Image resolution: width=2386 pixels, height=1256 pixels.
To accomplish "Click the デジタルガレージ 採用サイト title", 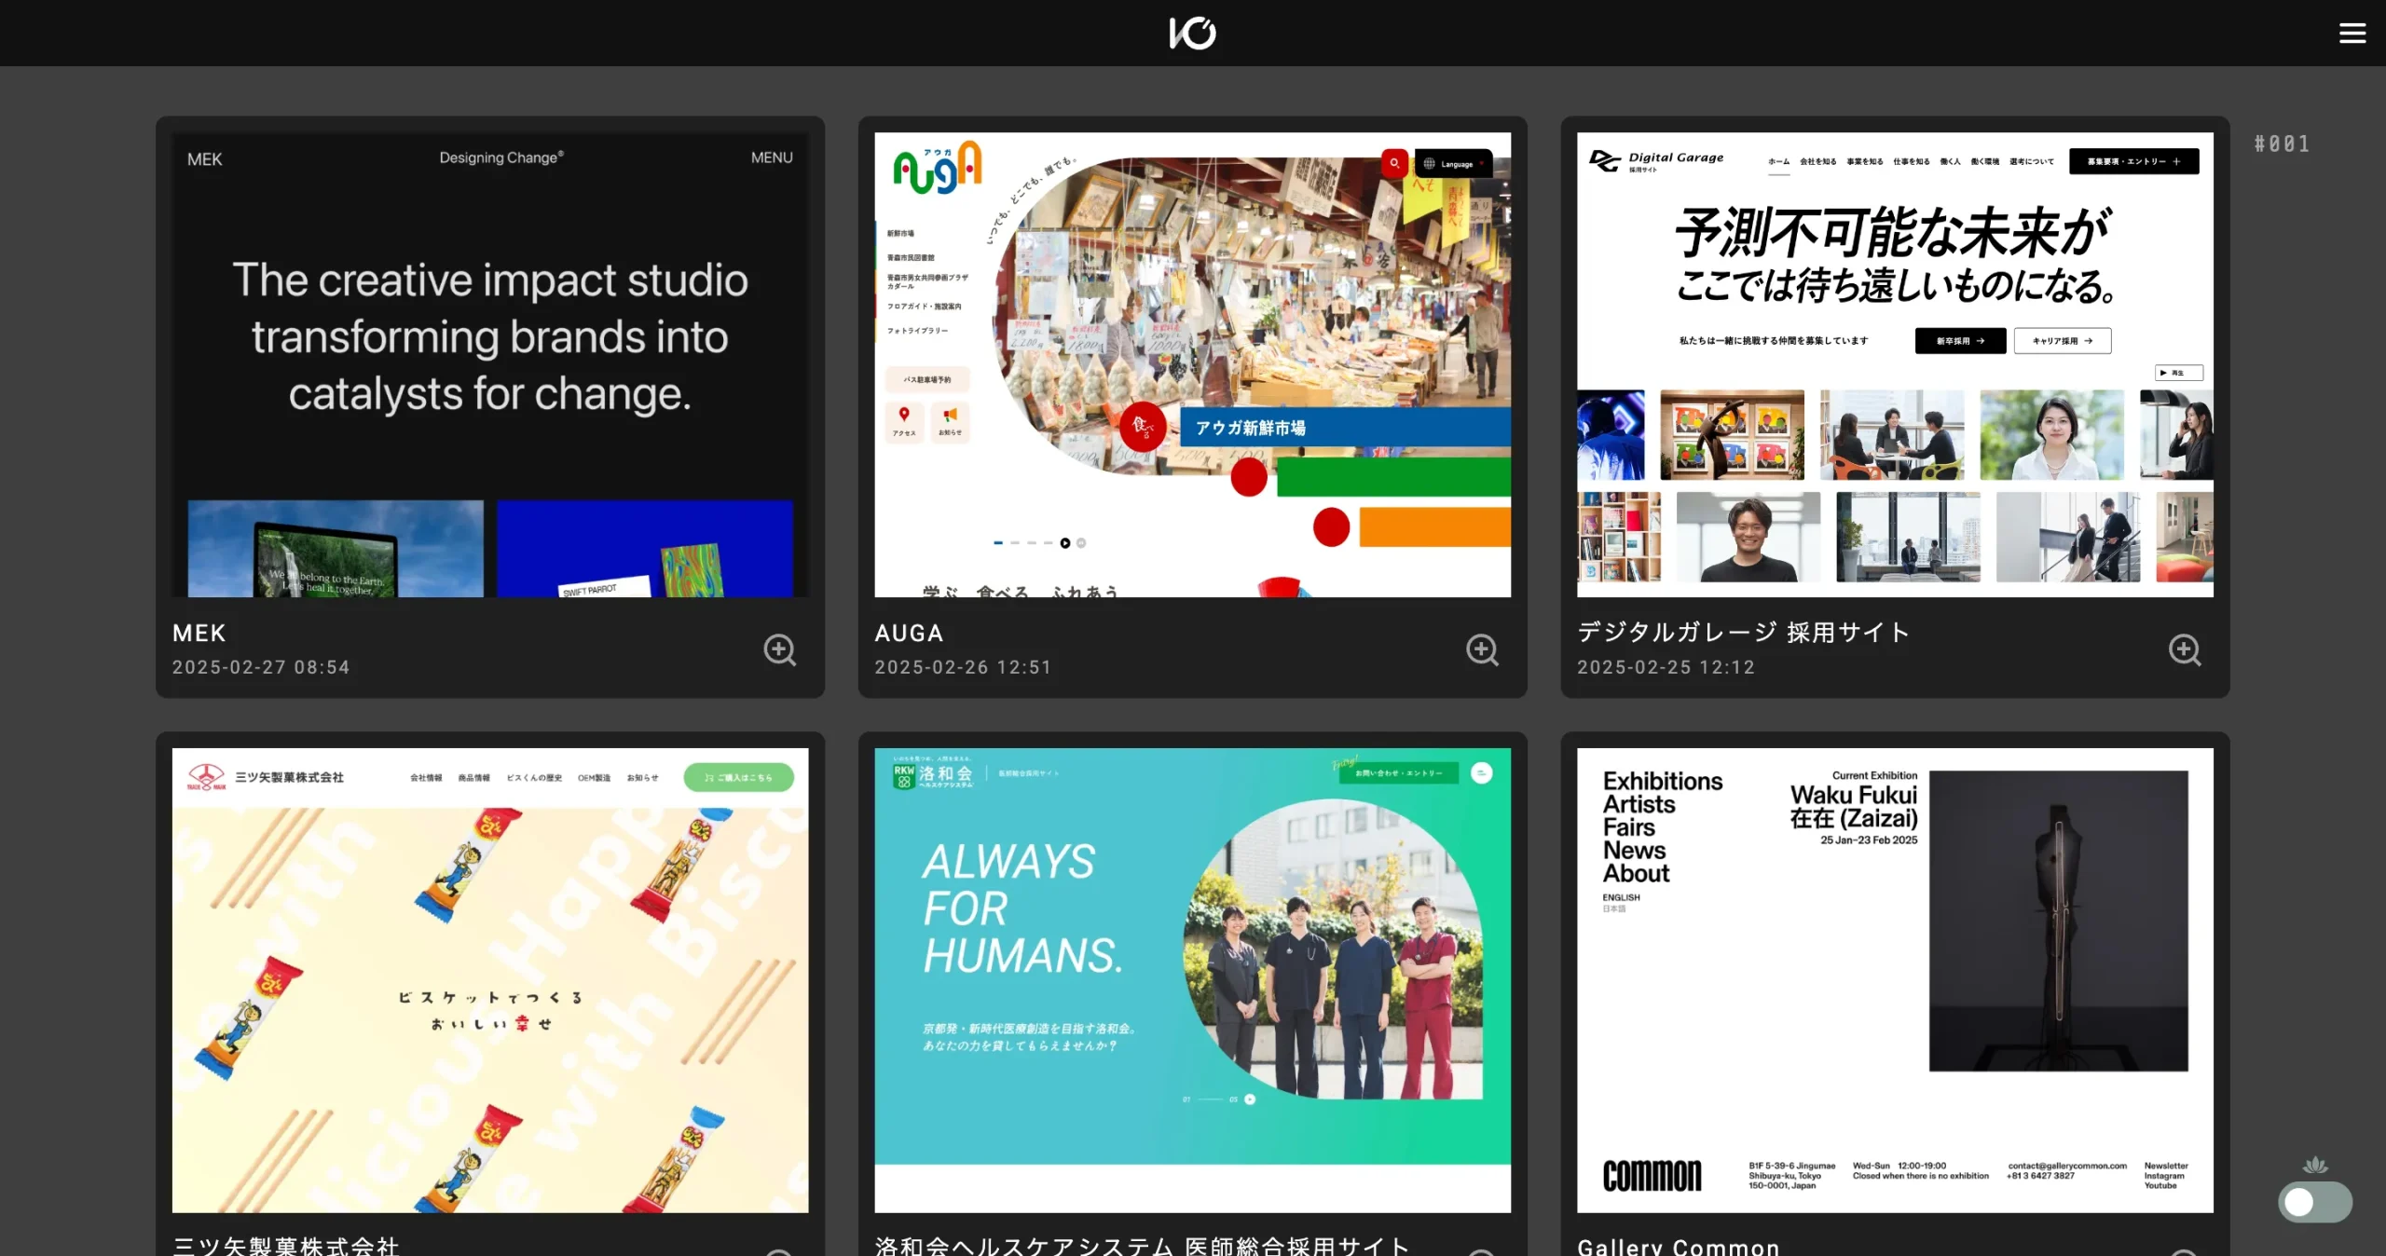I will click(x=1744, y=633).
